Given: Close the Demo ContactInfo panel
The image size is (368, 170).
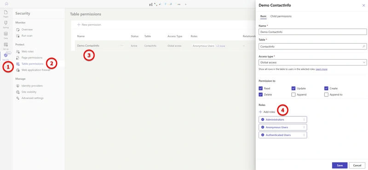Looking at the screenshot, I should (363, 5).
